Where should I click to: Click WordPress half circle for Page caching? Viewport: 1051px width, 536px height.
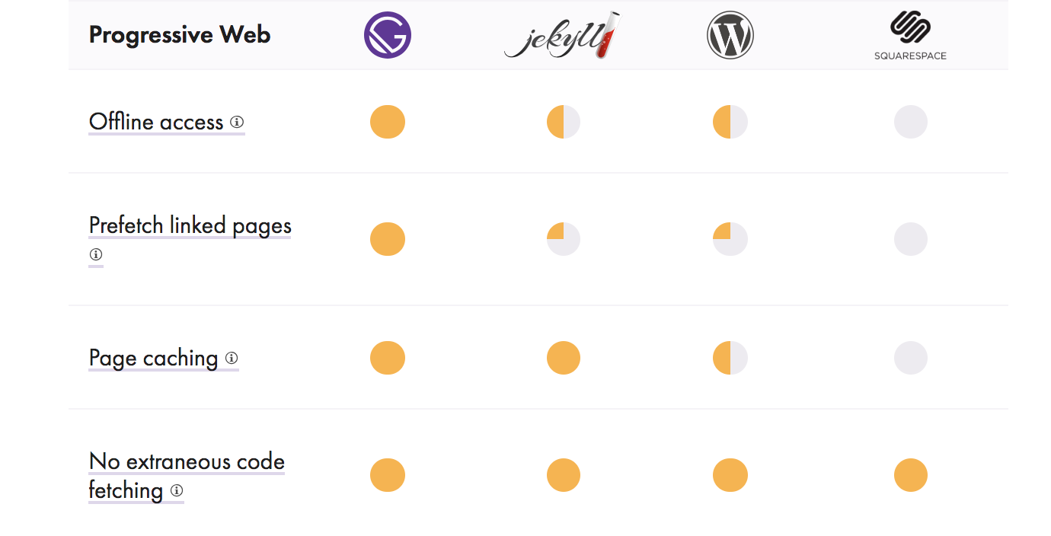pos(730,358)
